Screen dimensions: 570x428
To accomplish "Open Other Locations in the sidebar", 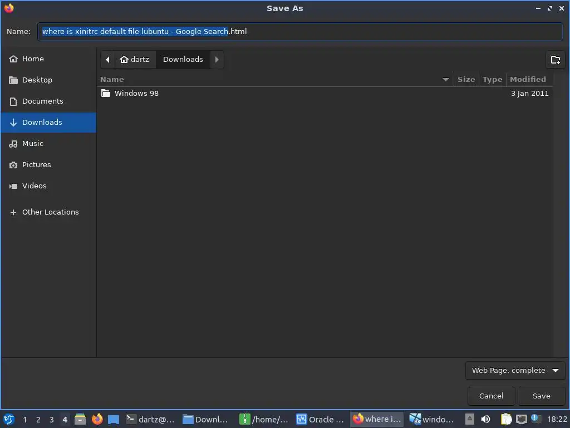I will point(49,212).
